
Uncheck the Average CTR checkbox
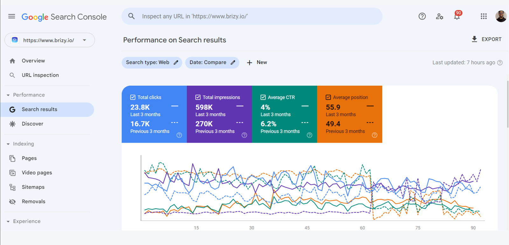pos(263,97)
